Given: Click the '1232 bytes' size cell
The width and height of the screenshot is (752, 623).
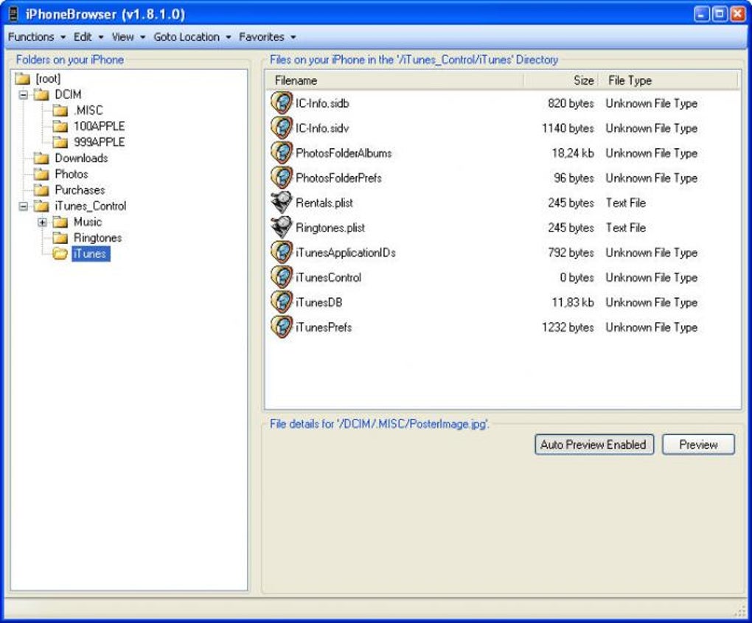Looking at the screenshot, I should click(568, 327).
